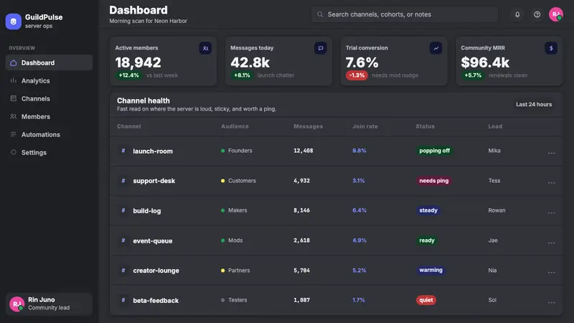Click the 12,408 messages value
The image size is (574, 323).
pos(303,151)
